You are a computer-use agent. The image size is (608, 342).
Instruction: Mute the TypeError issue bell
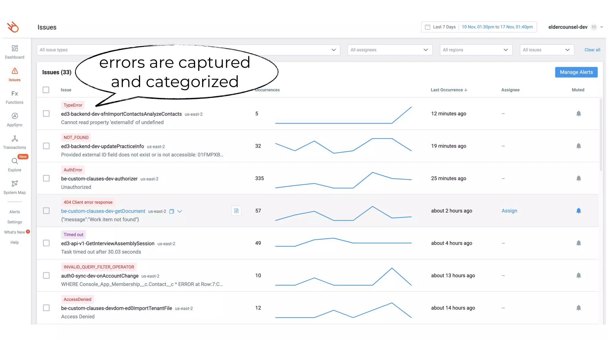point(579,114)
